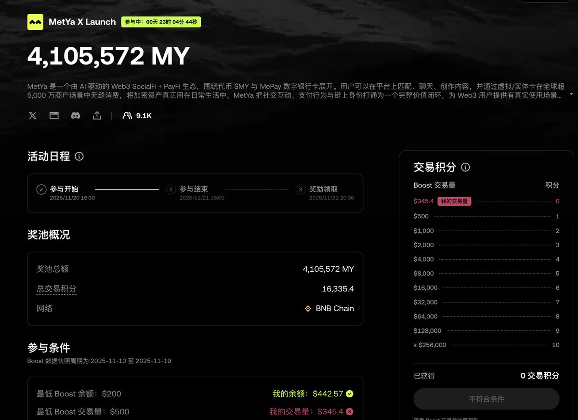The height and width of the screenshot is (420, 578).
Task: Click the 9.1K participants count
Action: pos(144,116)
